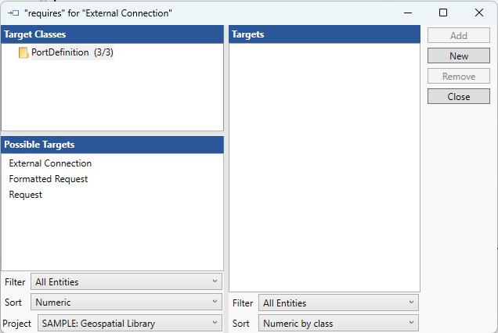Select PortDefinition (3/3) target class
This screenshot has width=498, height=333.
[72, 52]
